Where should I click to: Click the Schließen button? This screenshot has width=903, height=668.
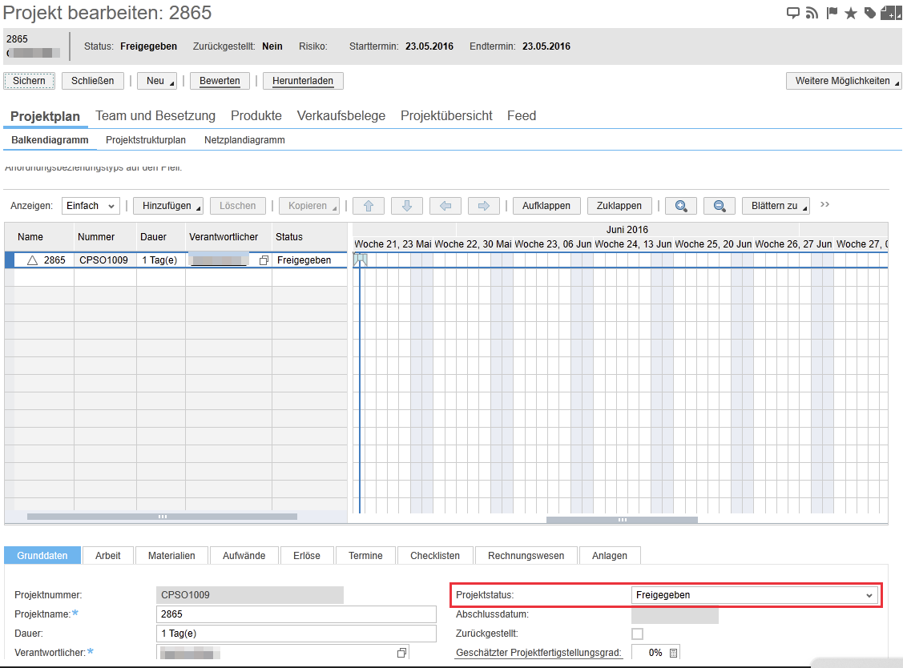pos(93,81)
